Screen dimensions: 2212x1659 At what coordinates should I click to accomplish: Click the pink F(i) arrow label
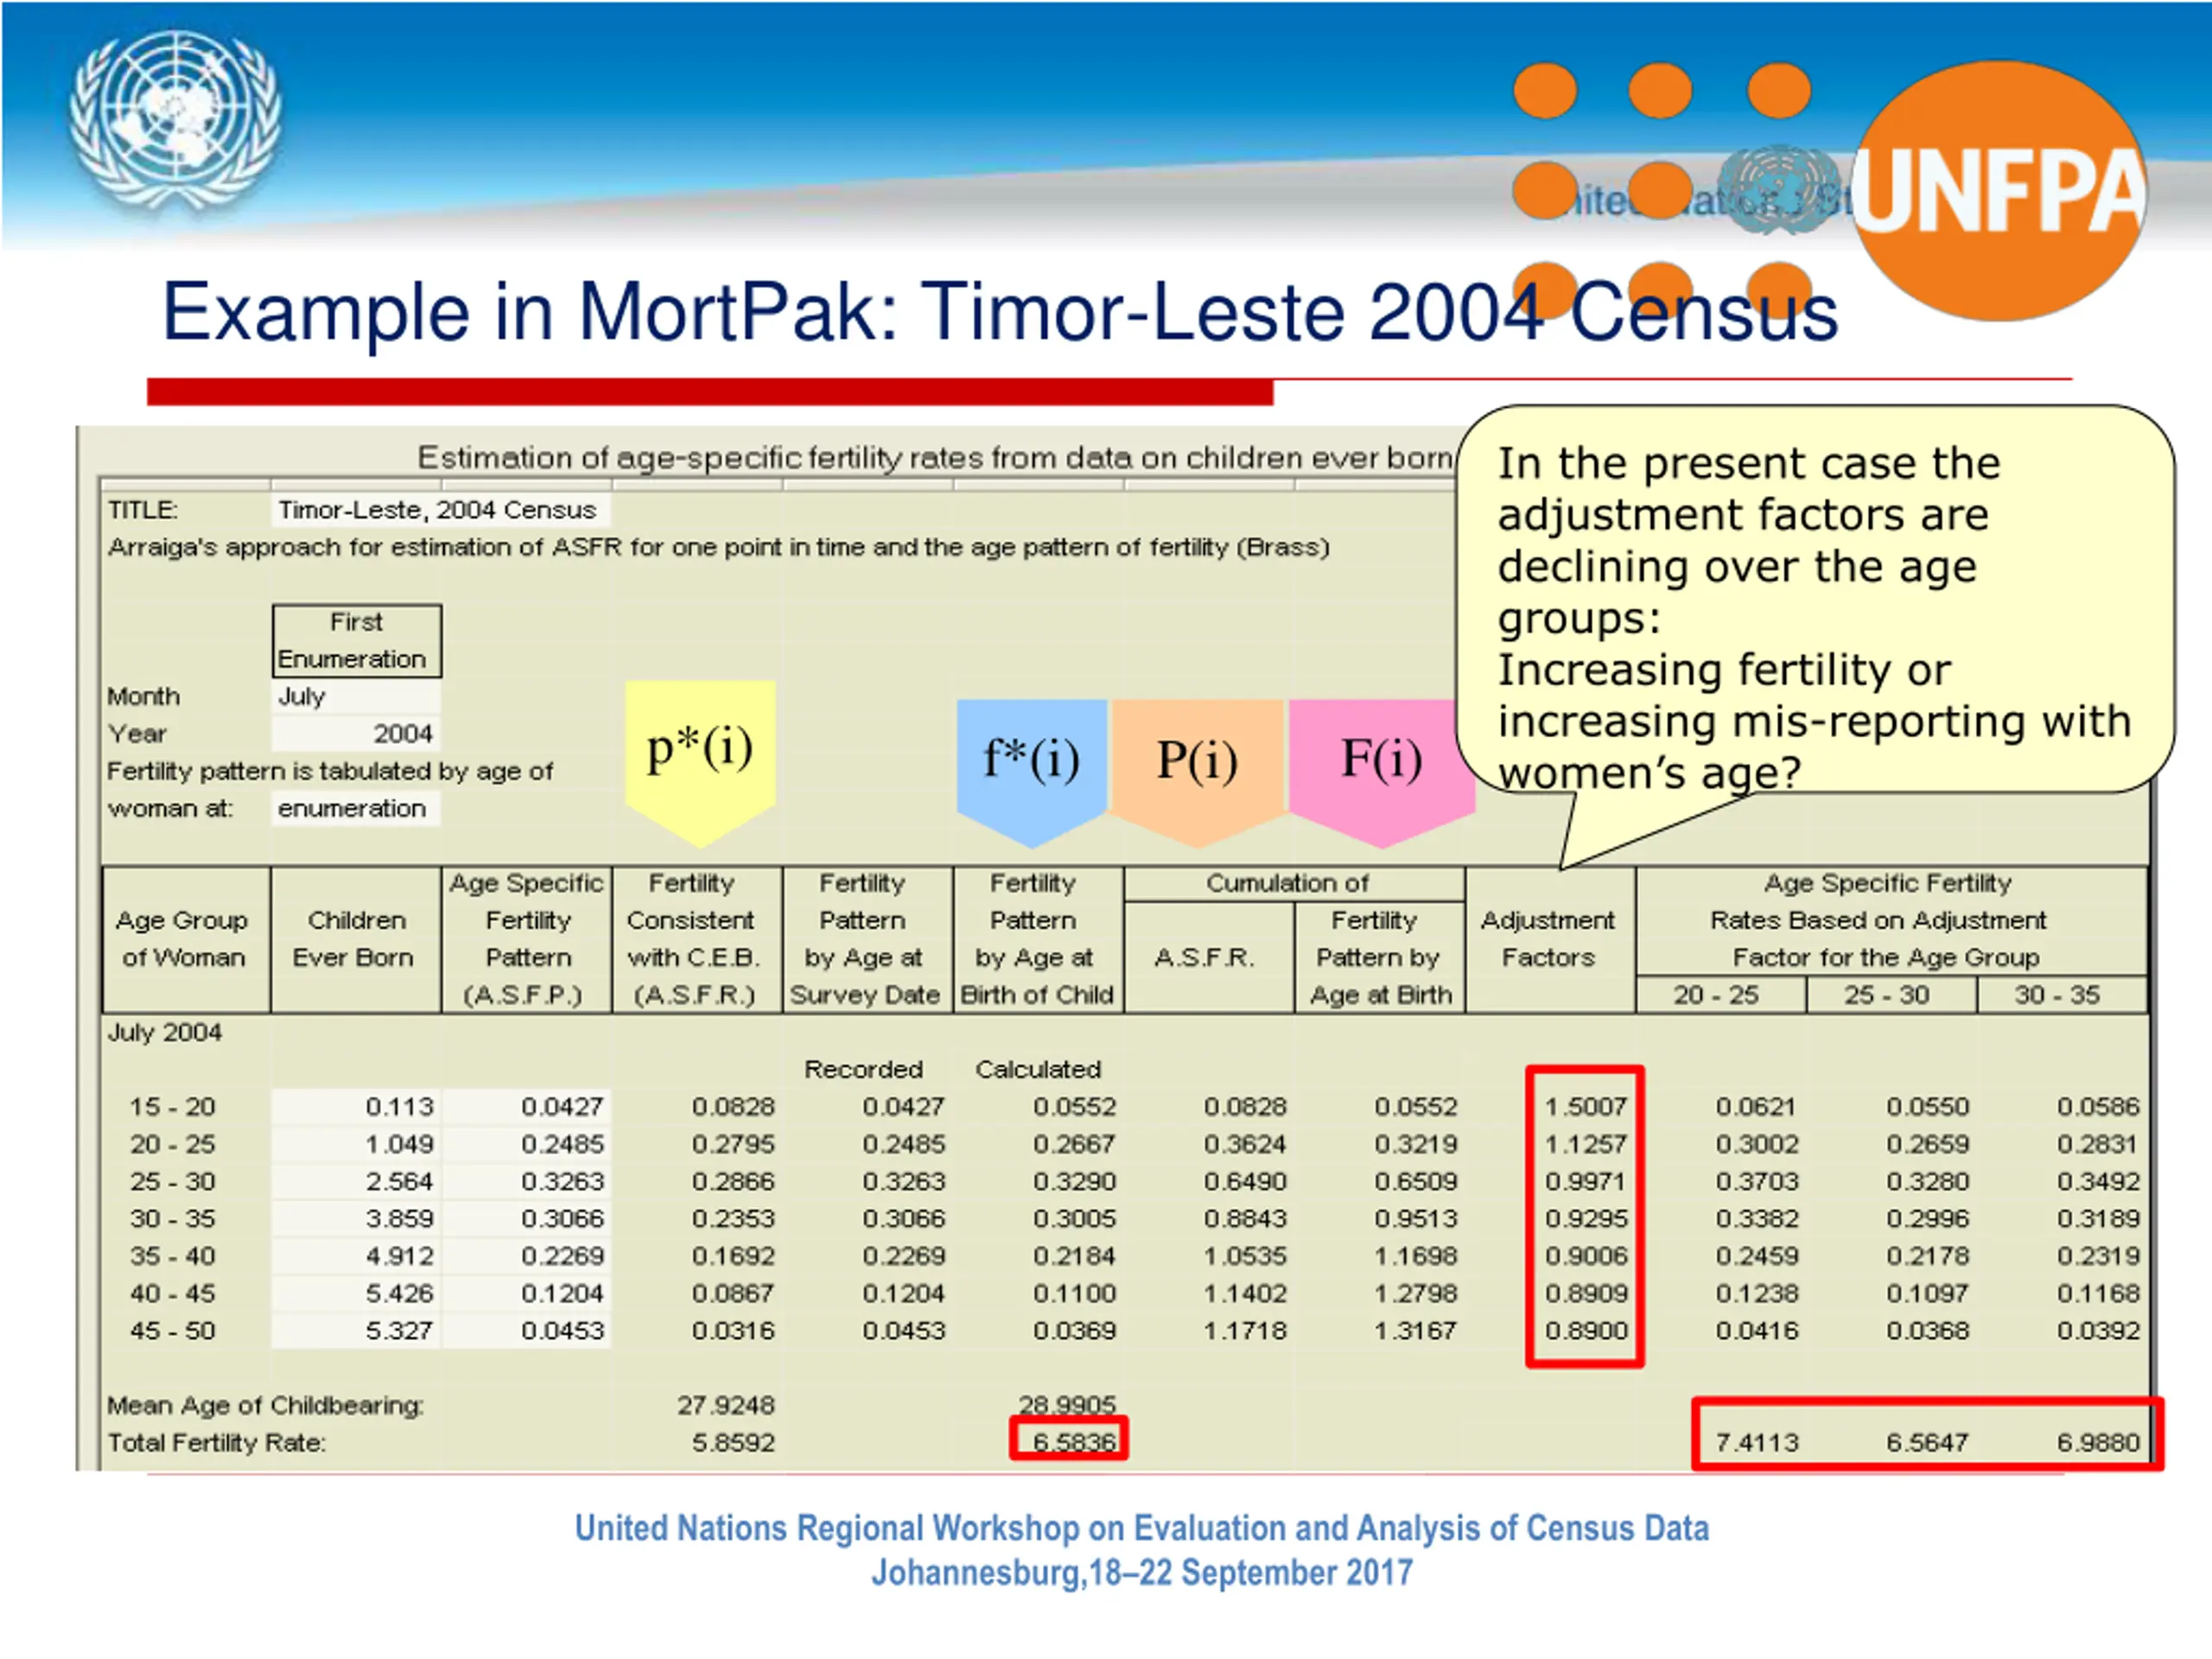point(1381,773)
